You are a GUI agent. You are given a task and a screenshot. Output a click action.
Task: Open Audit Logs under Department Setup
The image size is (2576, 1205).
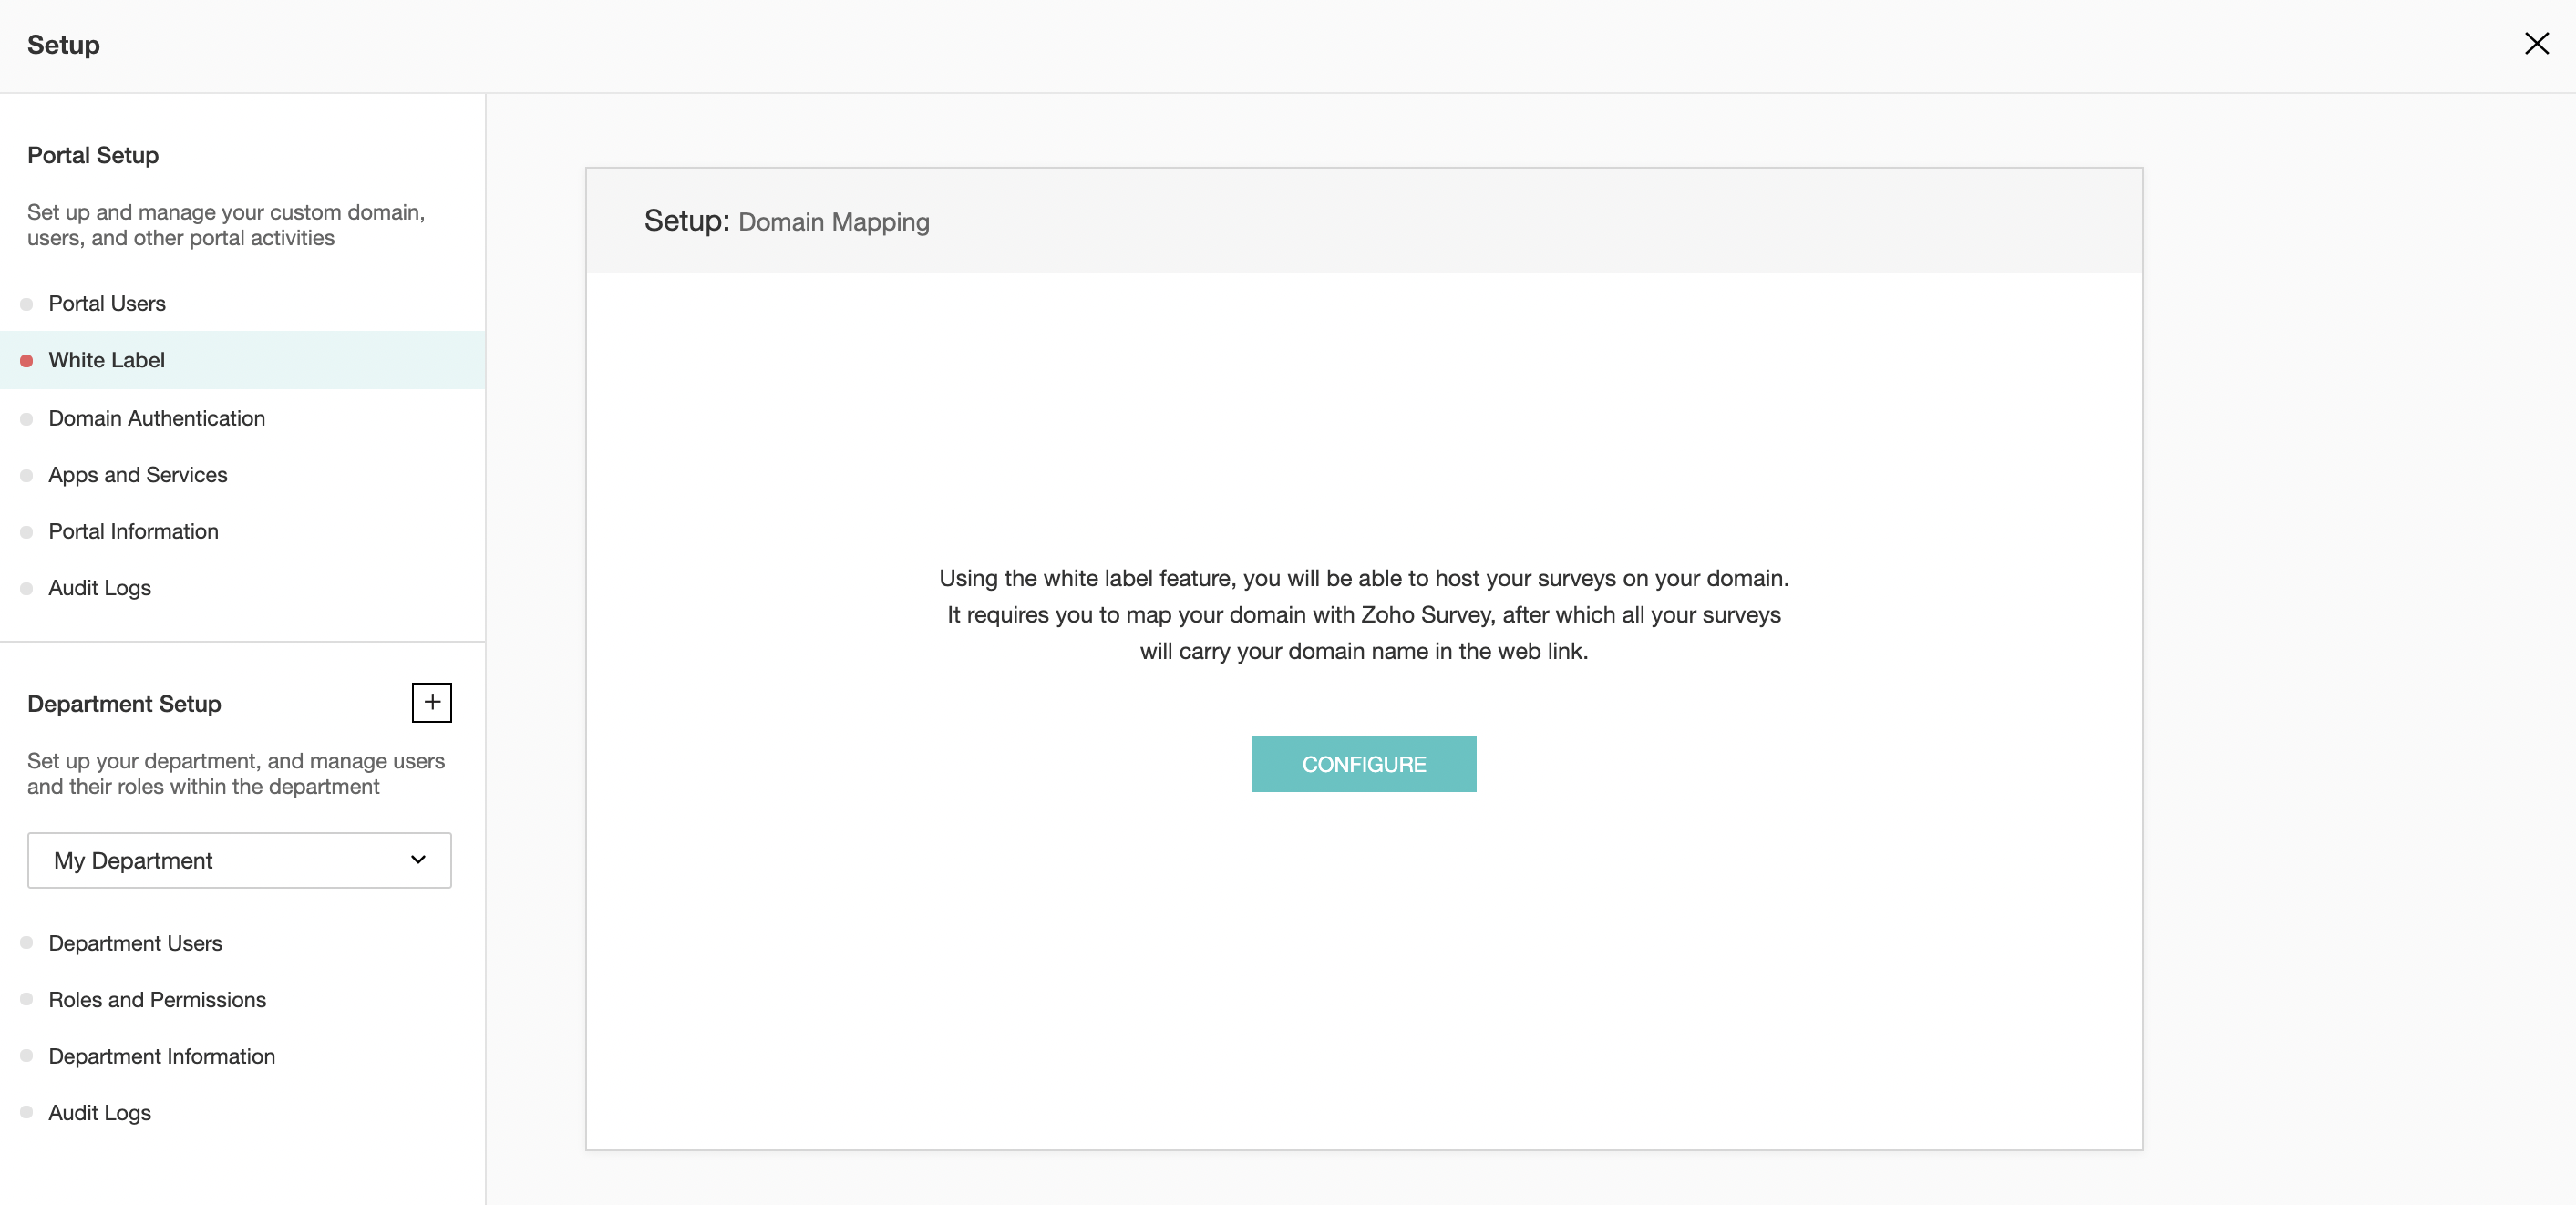(x=100, y=1113)
